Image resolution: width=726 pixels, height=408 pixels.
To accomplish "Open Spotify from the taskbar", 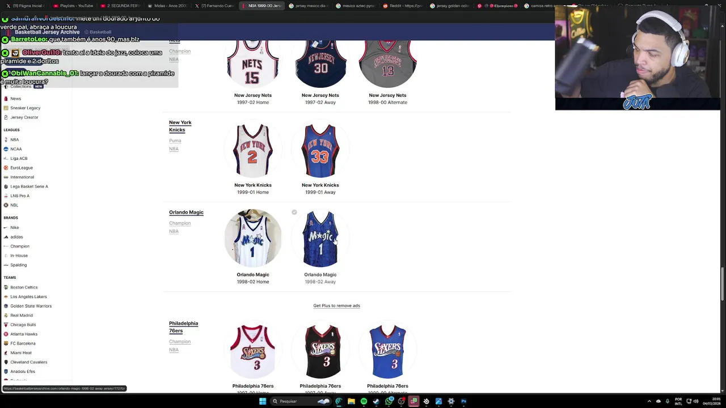I will point(364,401).
